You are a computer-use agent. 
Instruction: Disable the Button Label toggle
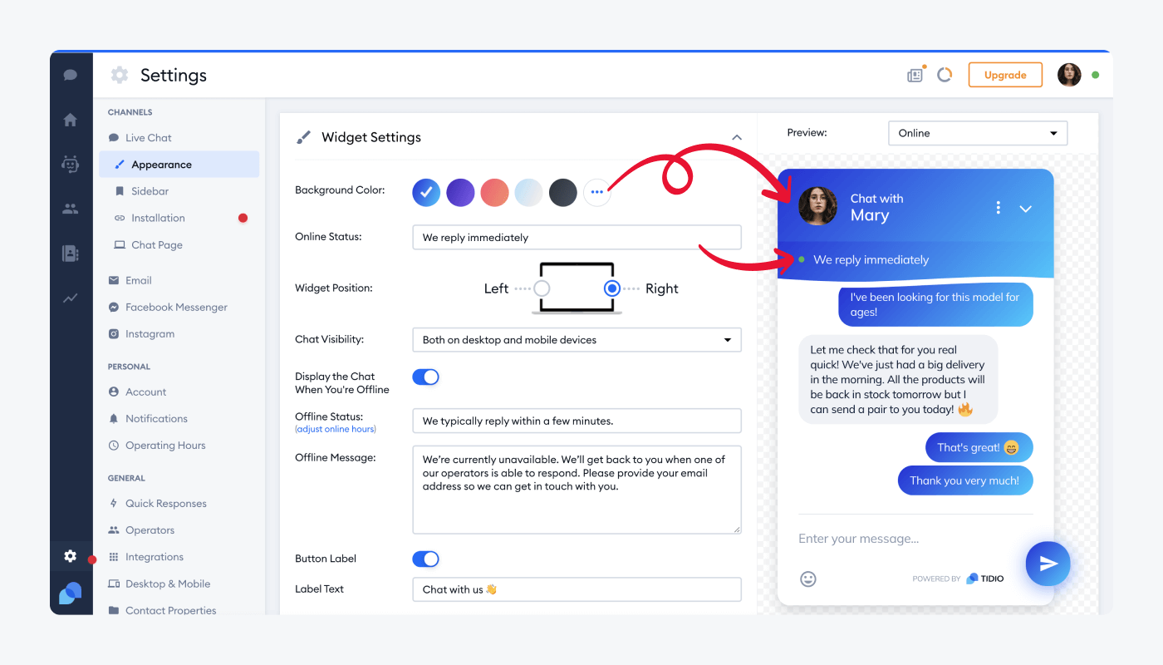pos(425,559)
